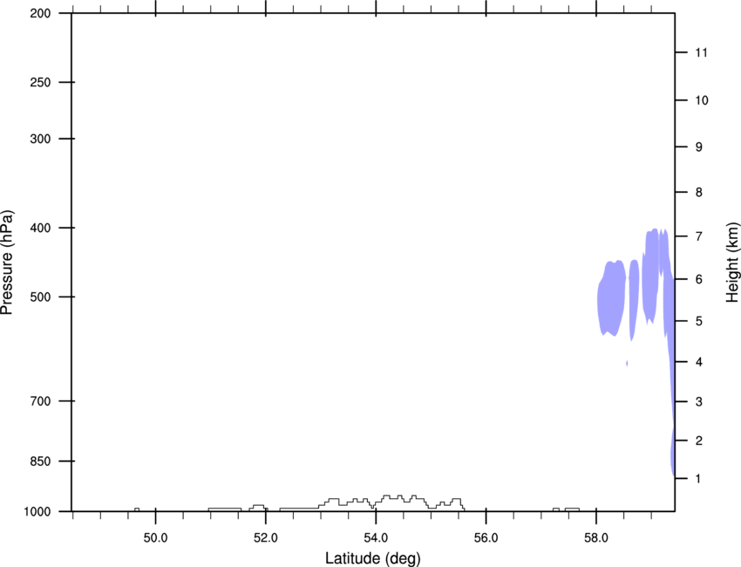
Task: Click the large blue shaded blob near 58.2
Action: 612,298
